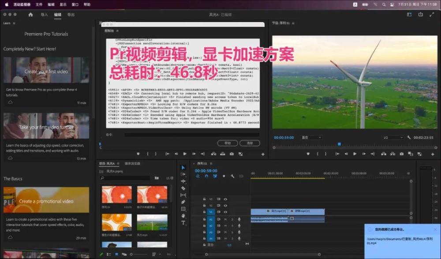
Task: Choose the Type tool (T)
Action: 183,223
